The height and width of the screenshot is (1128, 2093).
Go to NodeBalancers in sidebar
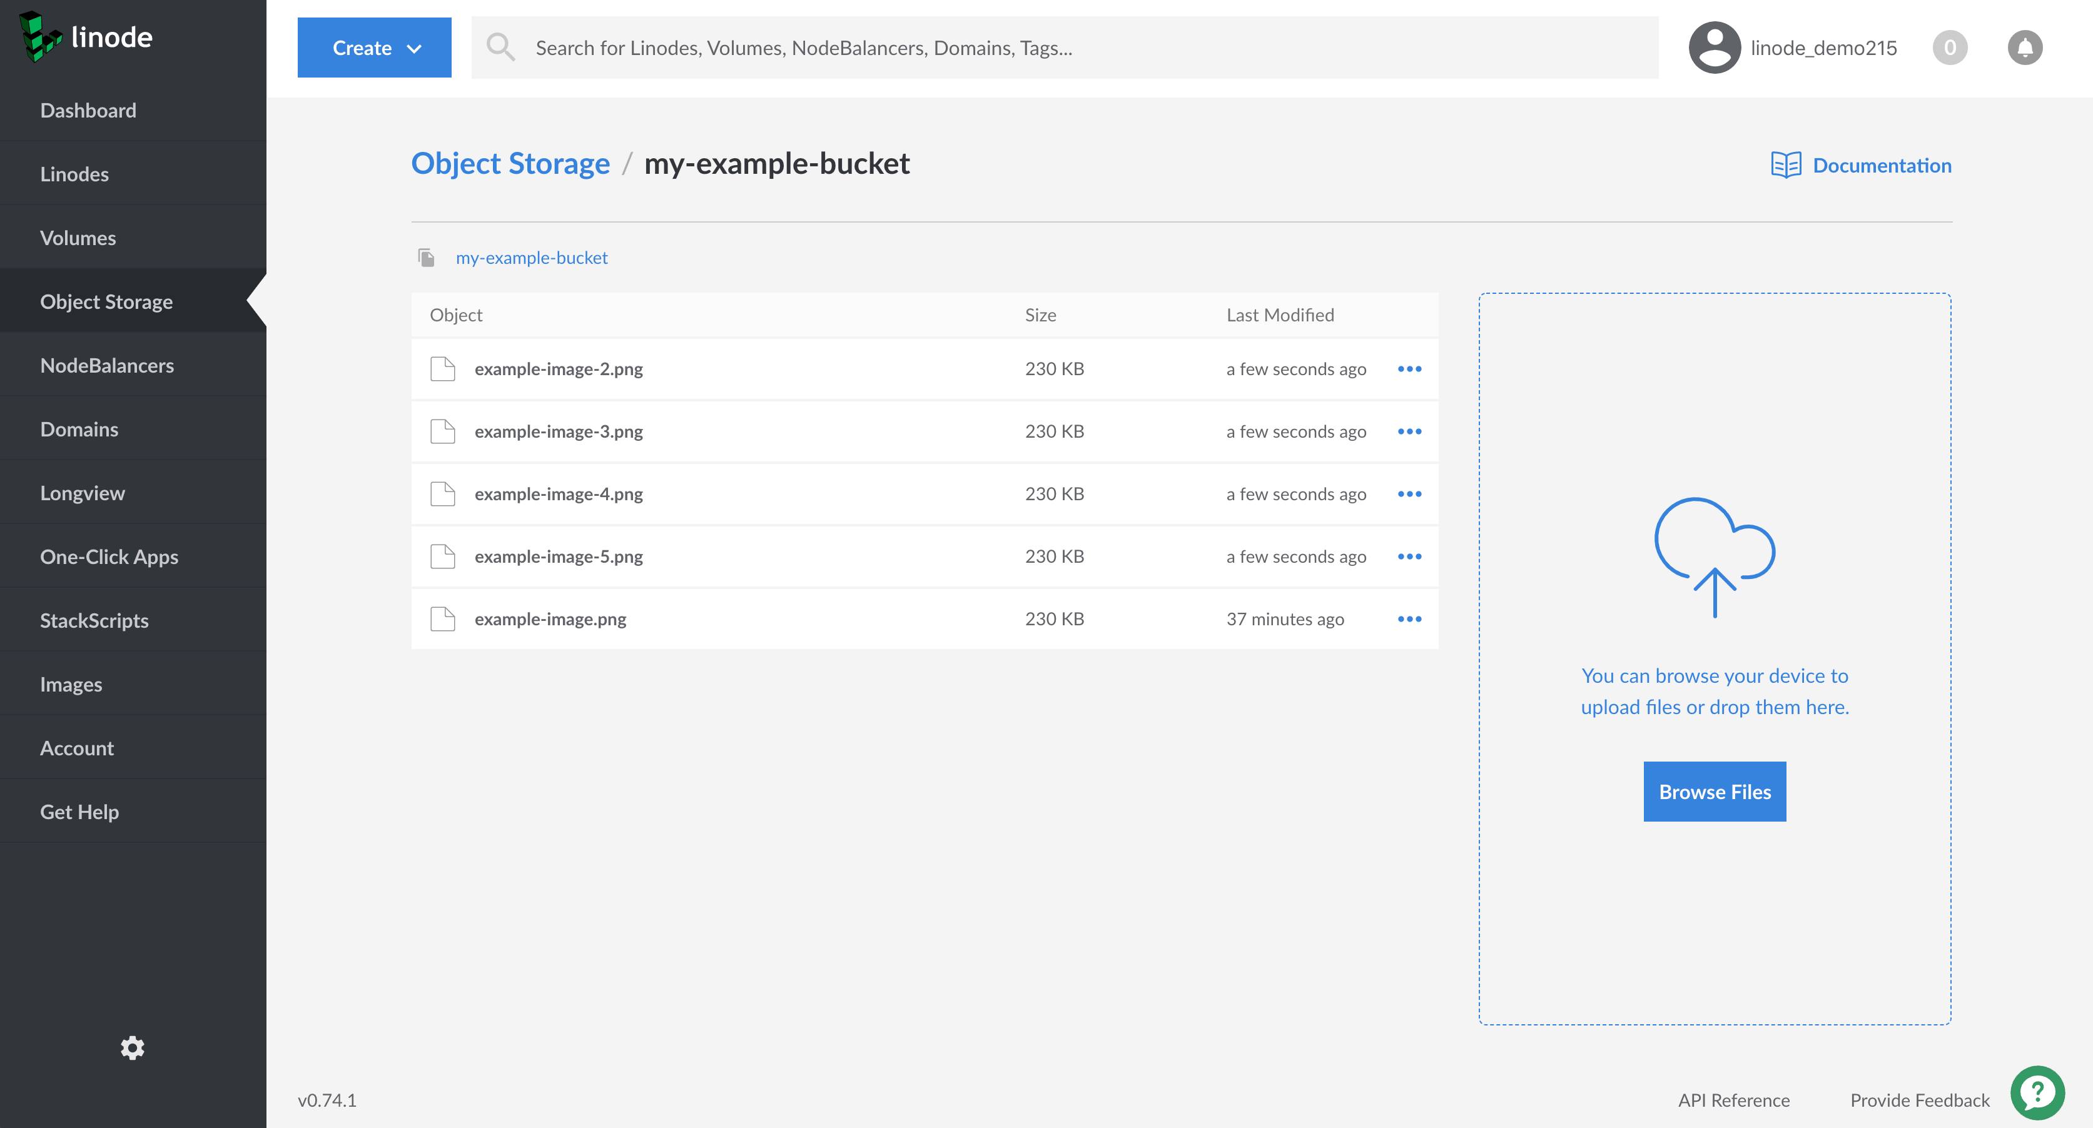(x=107, y=365)
